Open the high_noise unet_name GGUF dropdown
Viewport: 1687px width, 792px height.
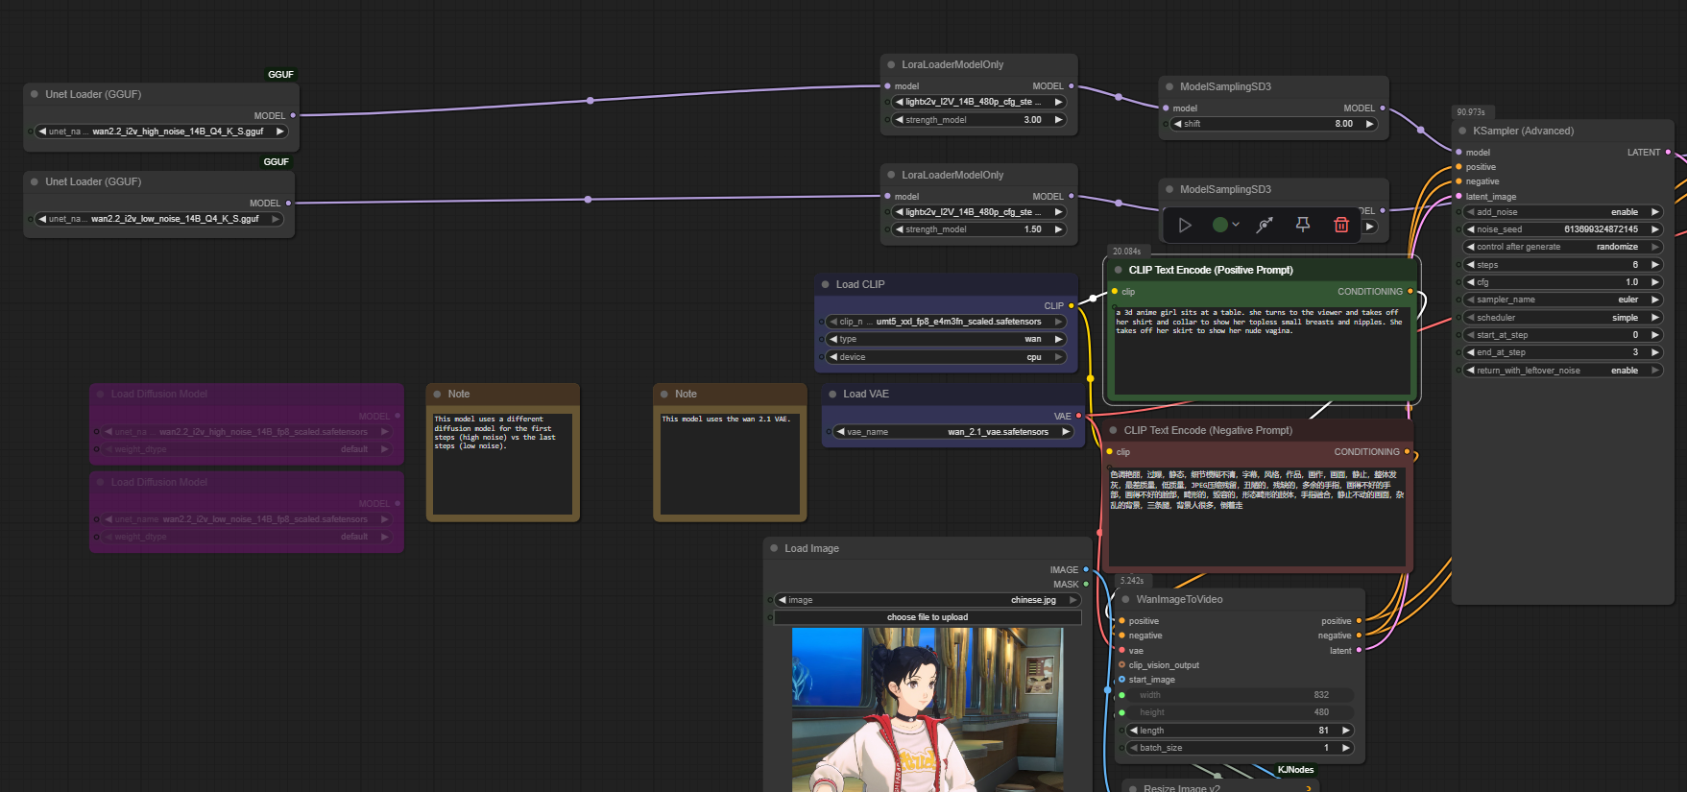tap(161, 132)
